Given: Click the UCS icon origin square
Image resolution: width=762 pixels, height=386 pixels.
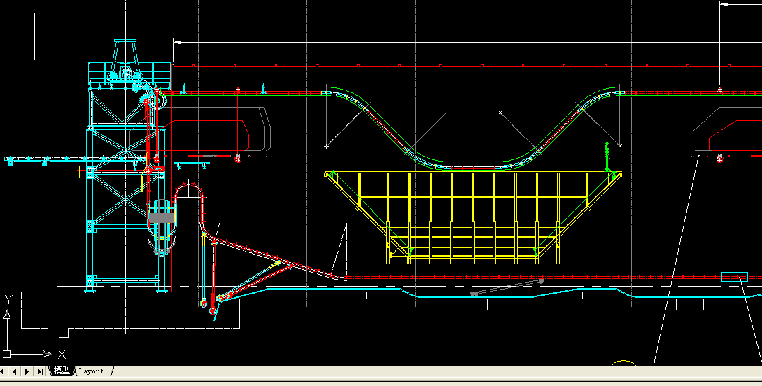Looking at the screenshot, I should click(x=7, y=354).
